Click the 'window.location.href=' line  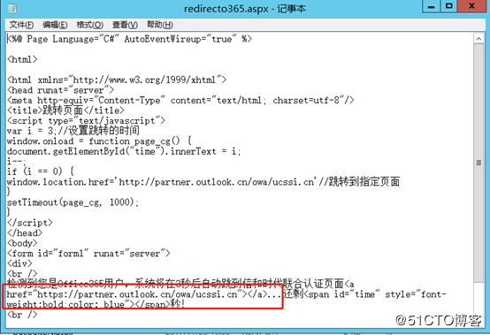click(203, 182)
